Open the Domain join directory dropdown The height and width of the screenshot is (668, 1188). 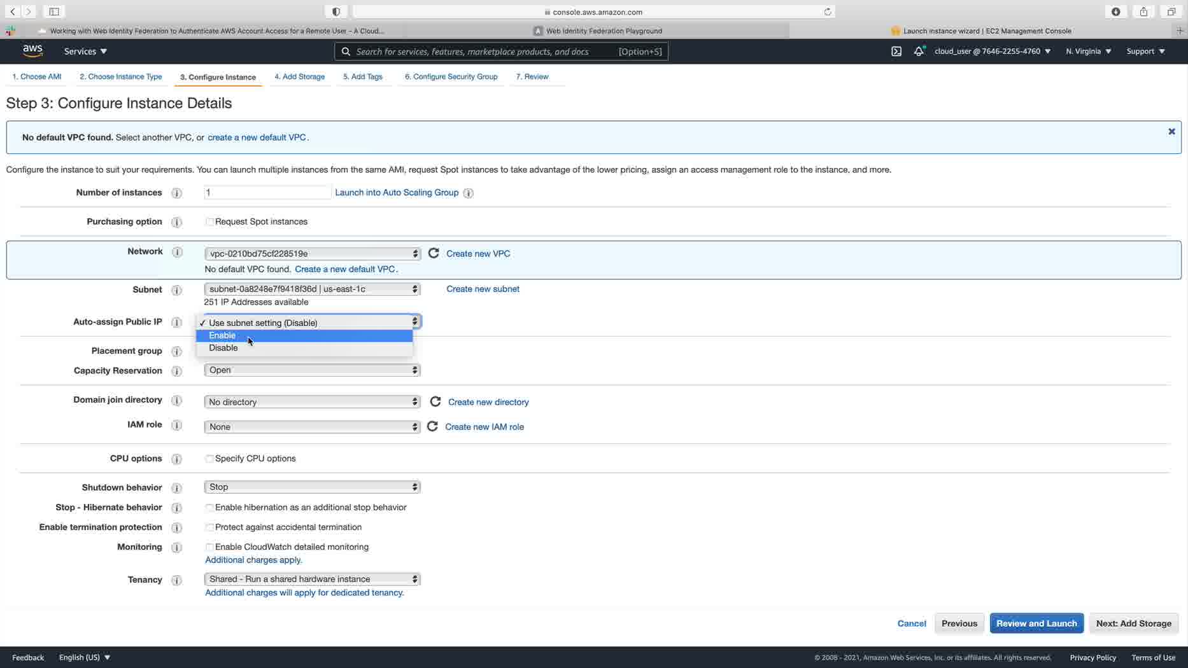pos(312,401)
